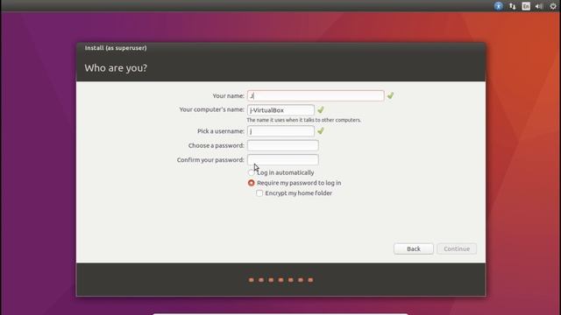Open the network connections indicator

pos(512,6)
